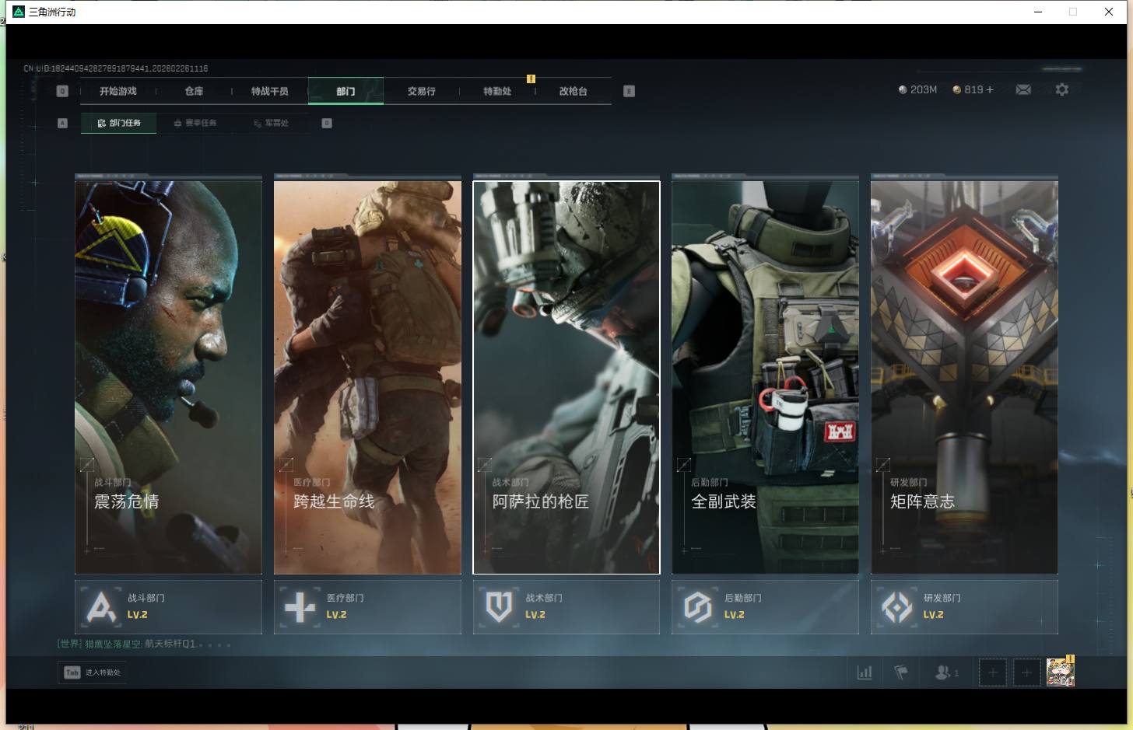The width and height of the screenshot is (1133, 730).
Task: Click the 战斗部门 triangle emblem icon
Action: pos(102,607)
